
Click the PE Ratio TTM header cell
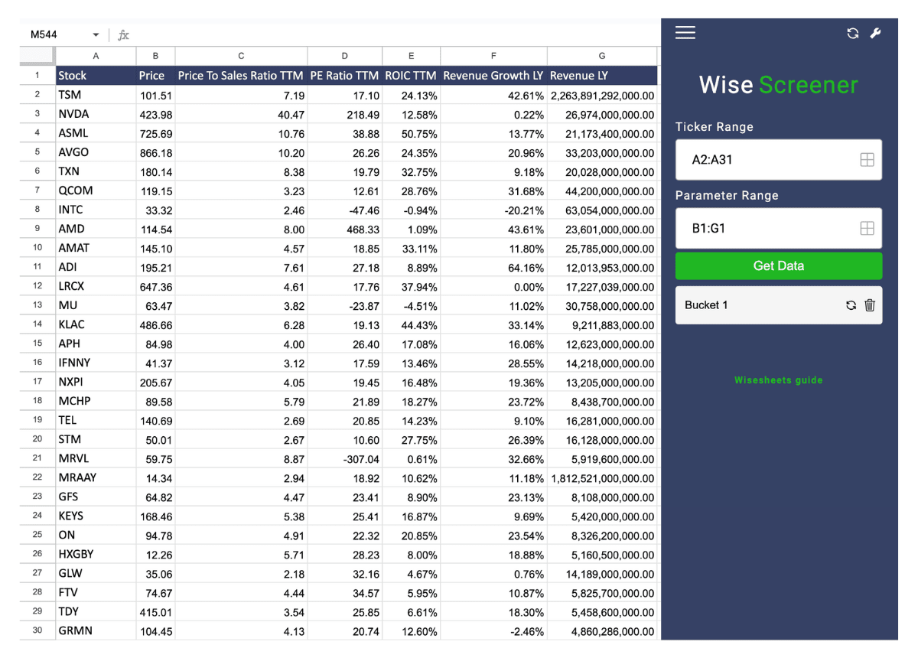[344, 75]
